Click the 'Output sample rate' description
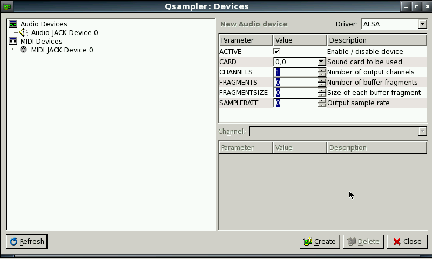This screenshot has height=259, width=432. click(358, 103)
